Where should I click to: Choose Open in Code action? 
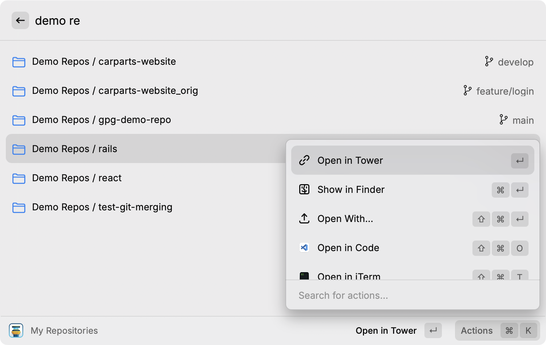click(348, 247)
